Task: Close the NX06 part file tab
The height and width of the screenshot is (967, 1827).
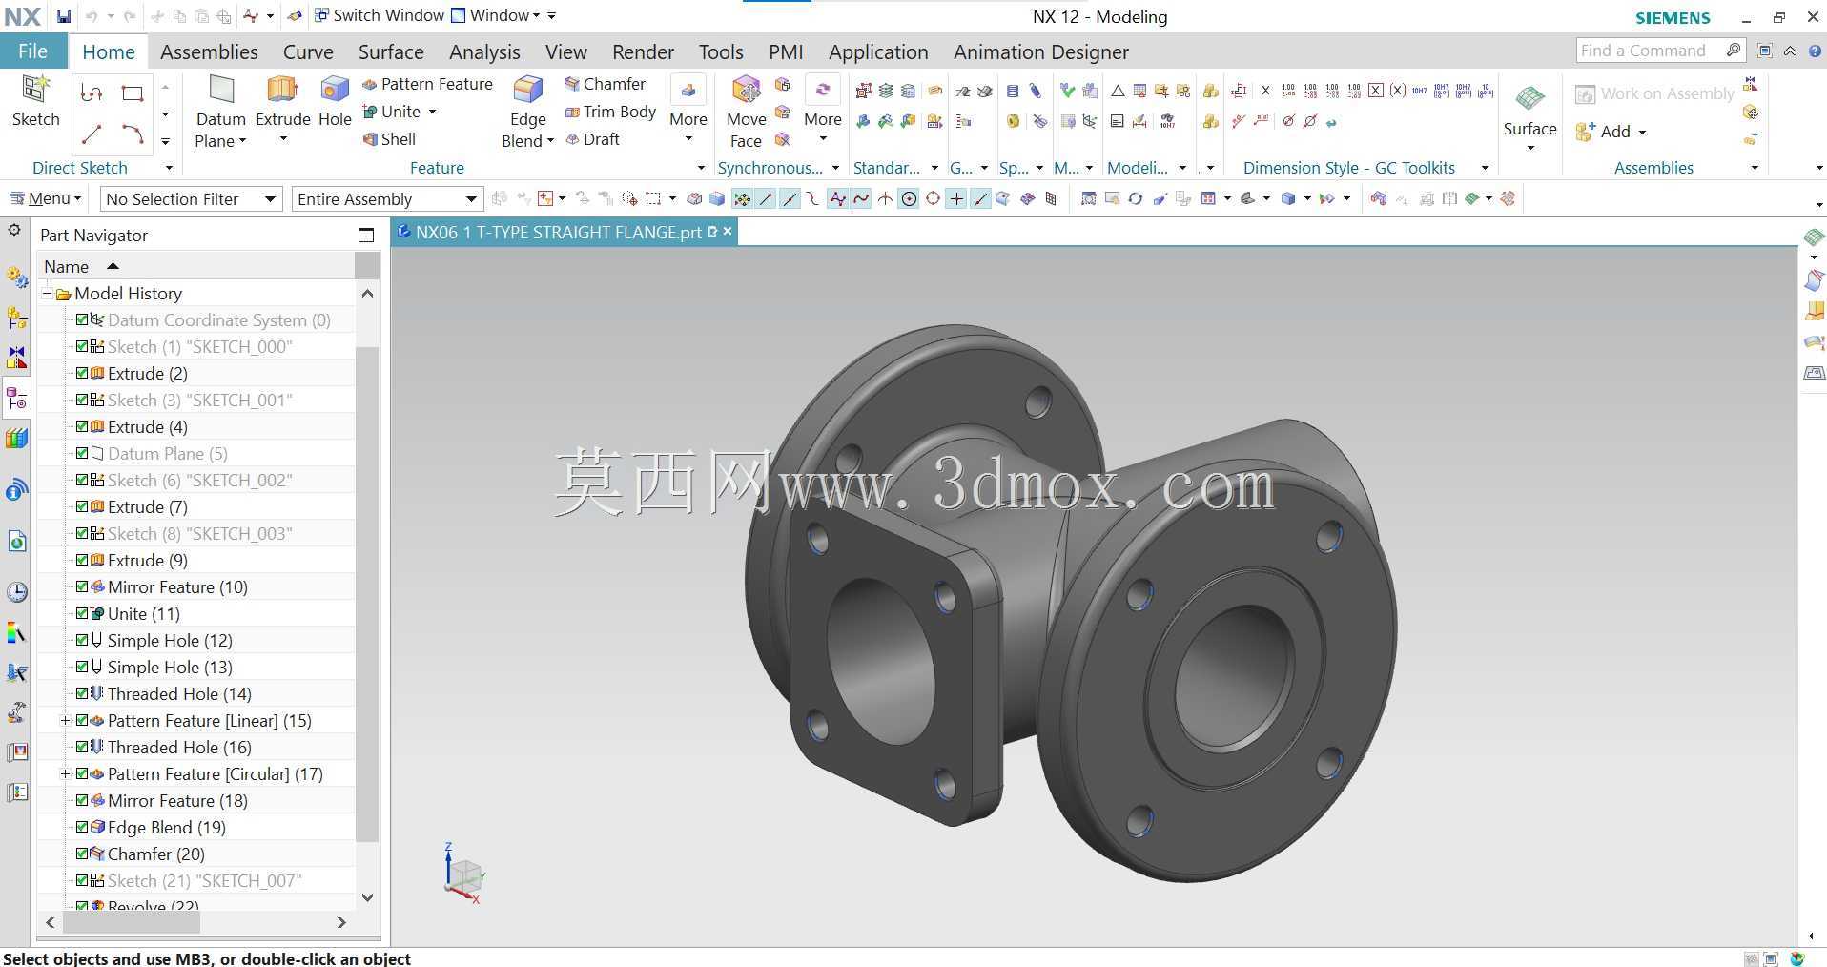Action: click(728, 231)
